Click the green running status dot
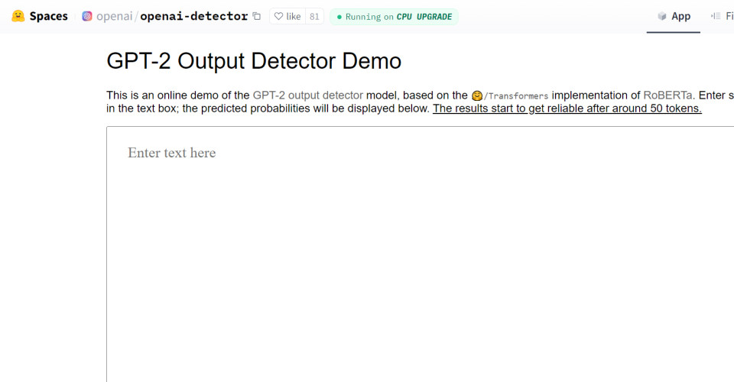734x382 pixels. coord(339,17)
